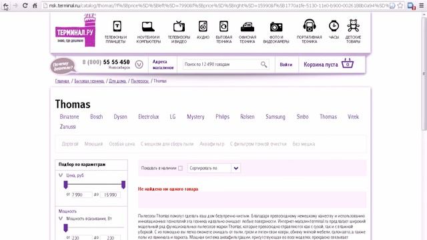Go to 'Для дома' breadcrumb
The height and width of the screenshot is (240, 427).
click(x=117, y=81)
